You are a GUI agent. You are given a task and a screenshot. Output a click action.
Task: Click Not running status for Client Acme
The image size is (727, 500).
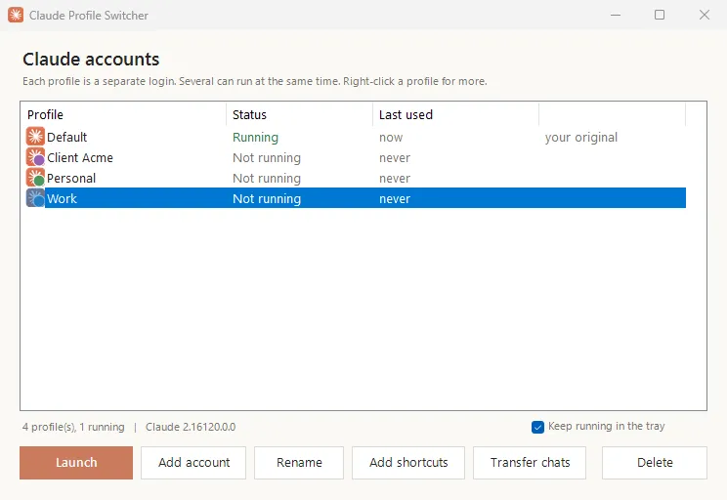267,158
